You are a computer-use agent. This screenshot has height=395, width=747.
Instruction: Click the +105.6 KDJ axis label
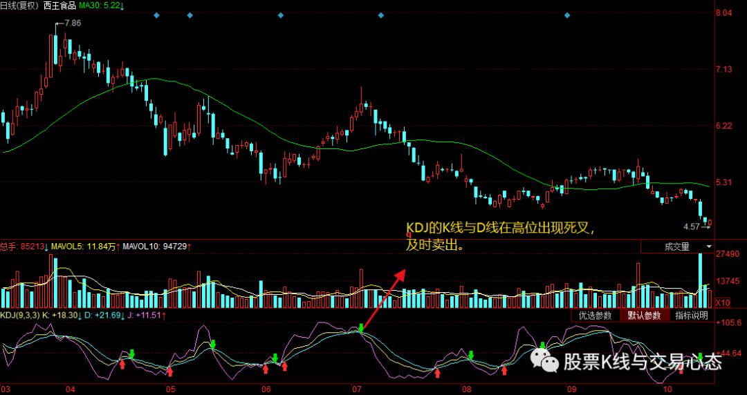728,322
